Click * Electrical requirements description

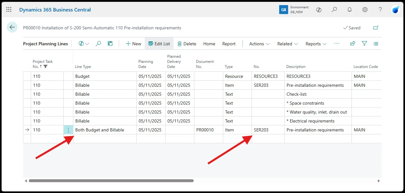(318, 121)
